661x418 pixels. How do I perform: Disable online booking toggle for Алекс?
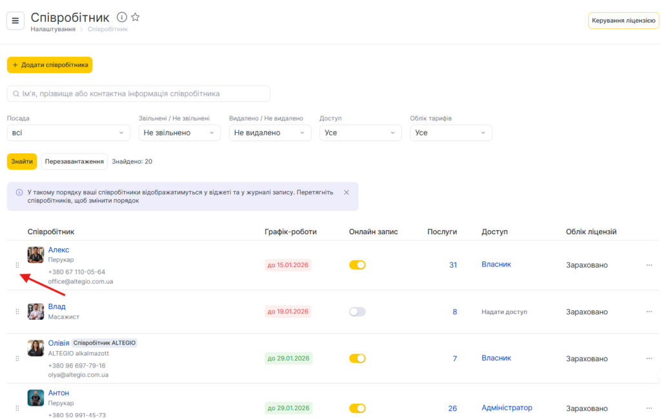click(357, 265)
